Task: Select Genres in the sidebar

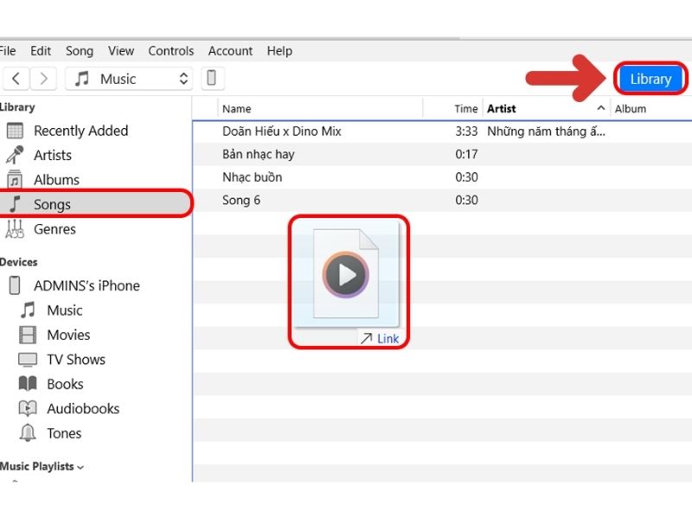Action: coord(54,229)
